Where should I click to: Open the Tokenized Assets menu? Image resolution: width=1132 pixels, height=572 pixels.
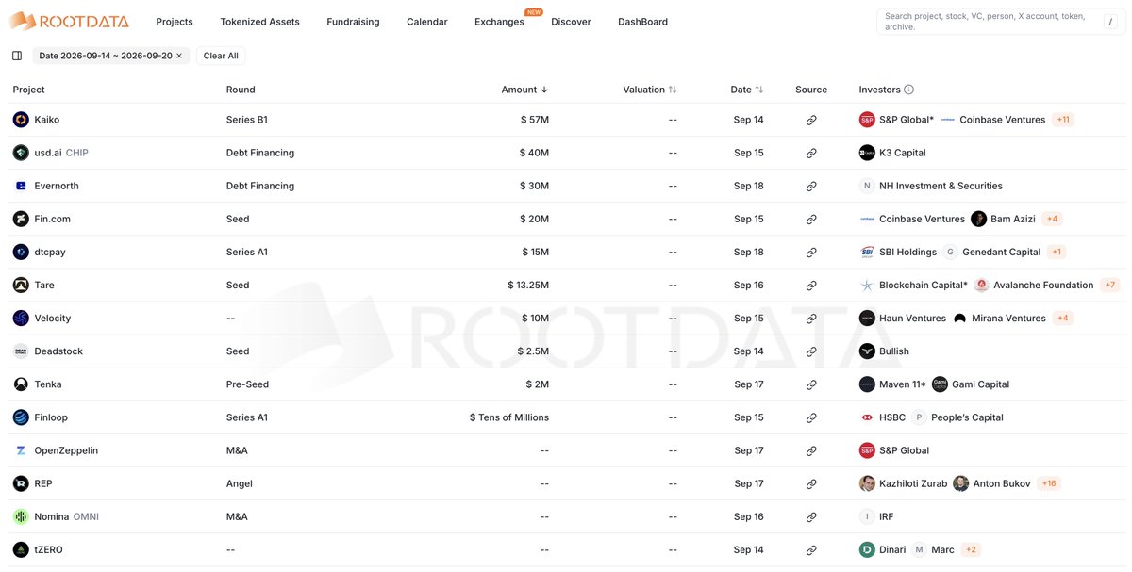click(259, 22)
